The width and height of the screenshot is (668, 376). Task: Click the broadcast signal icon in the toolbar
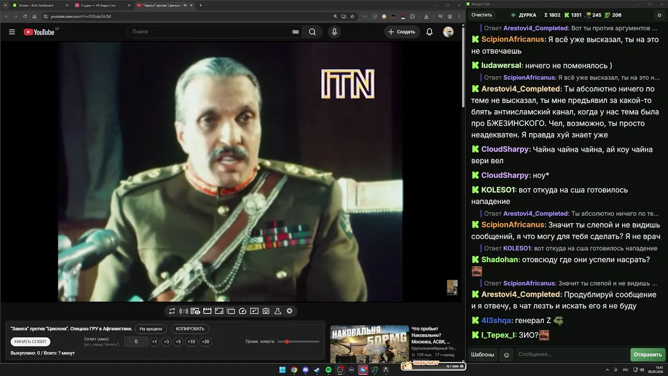pos(184,311)
